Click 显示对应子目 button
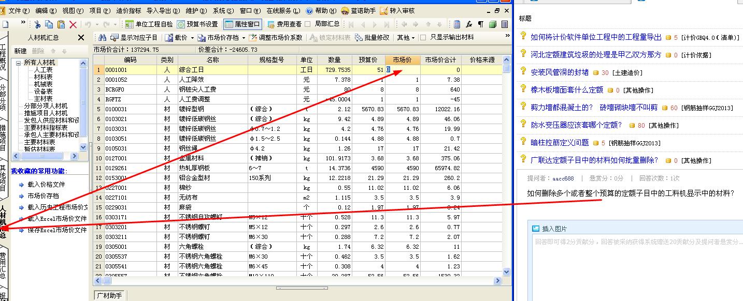Screen dimensions: 743x301 point(134,37)
